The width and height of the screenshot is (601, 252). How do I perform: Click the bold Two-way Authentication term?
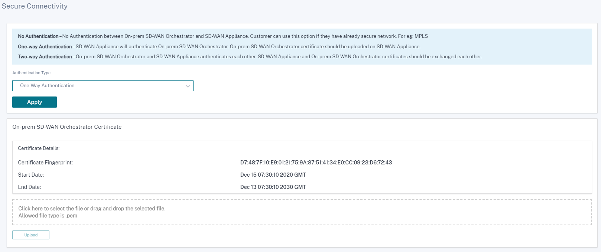coord(45,57)
